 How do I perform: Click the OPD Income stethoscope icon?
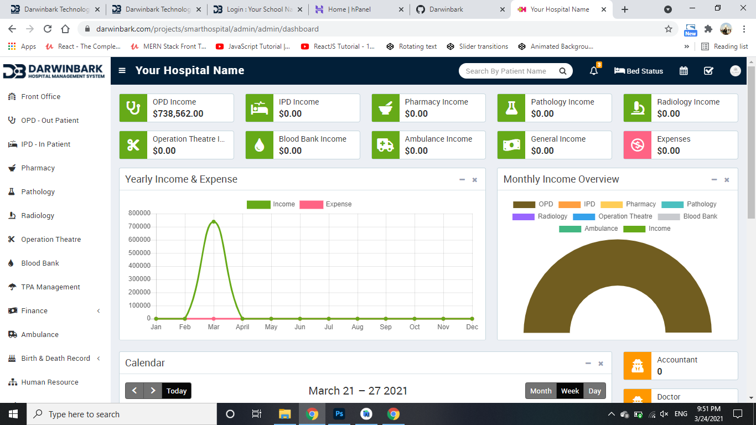coord(133,108)
